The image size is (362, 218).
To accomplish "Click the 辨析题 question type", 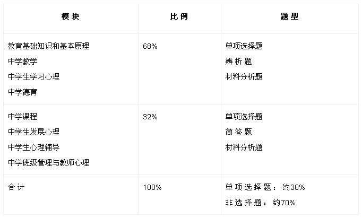I will 238,62.
